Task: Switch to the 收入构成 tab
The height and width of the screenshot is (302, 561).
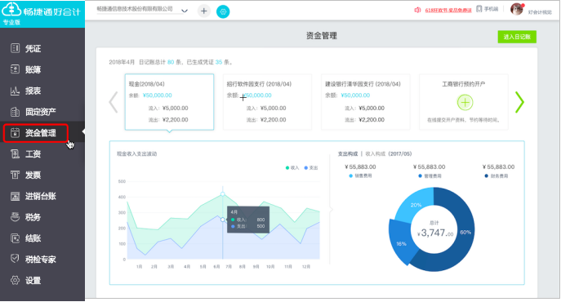Action: click(x=376, y=154)
